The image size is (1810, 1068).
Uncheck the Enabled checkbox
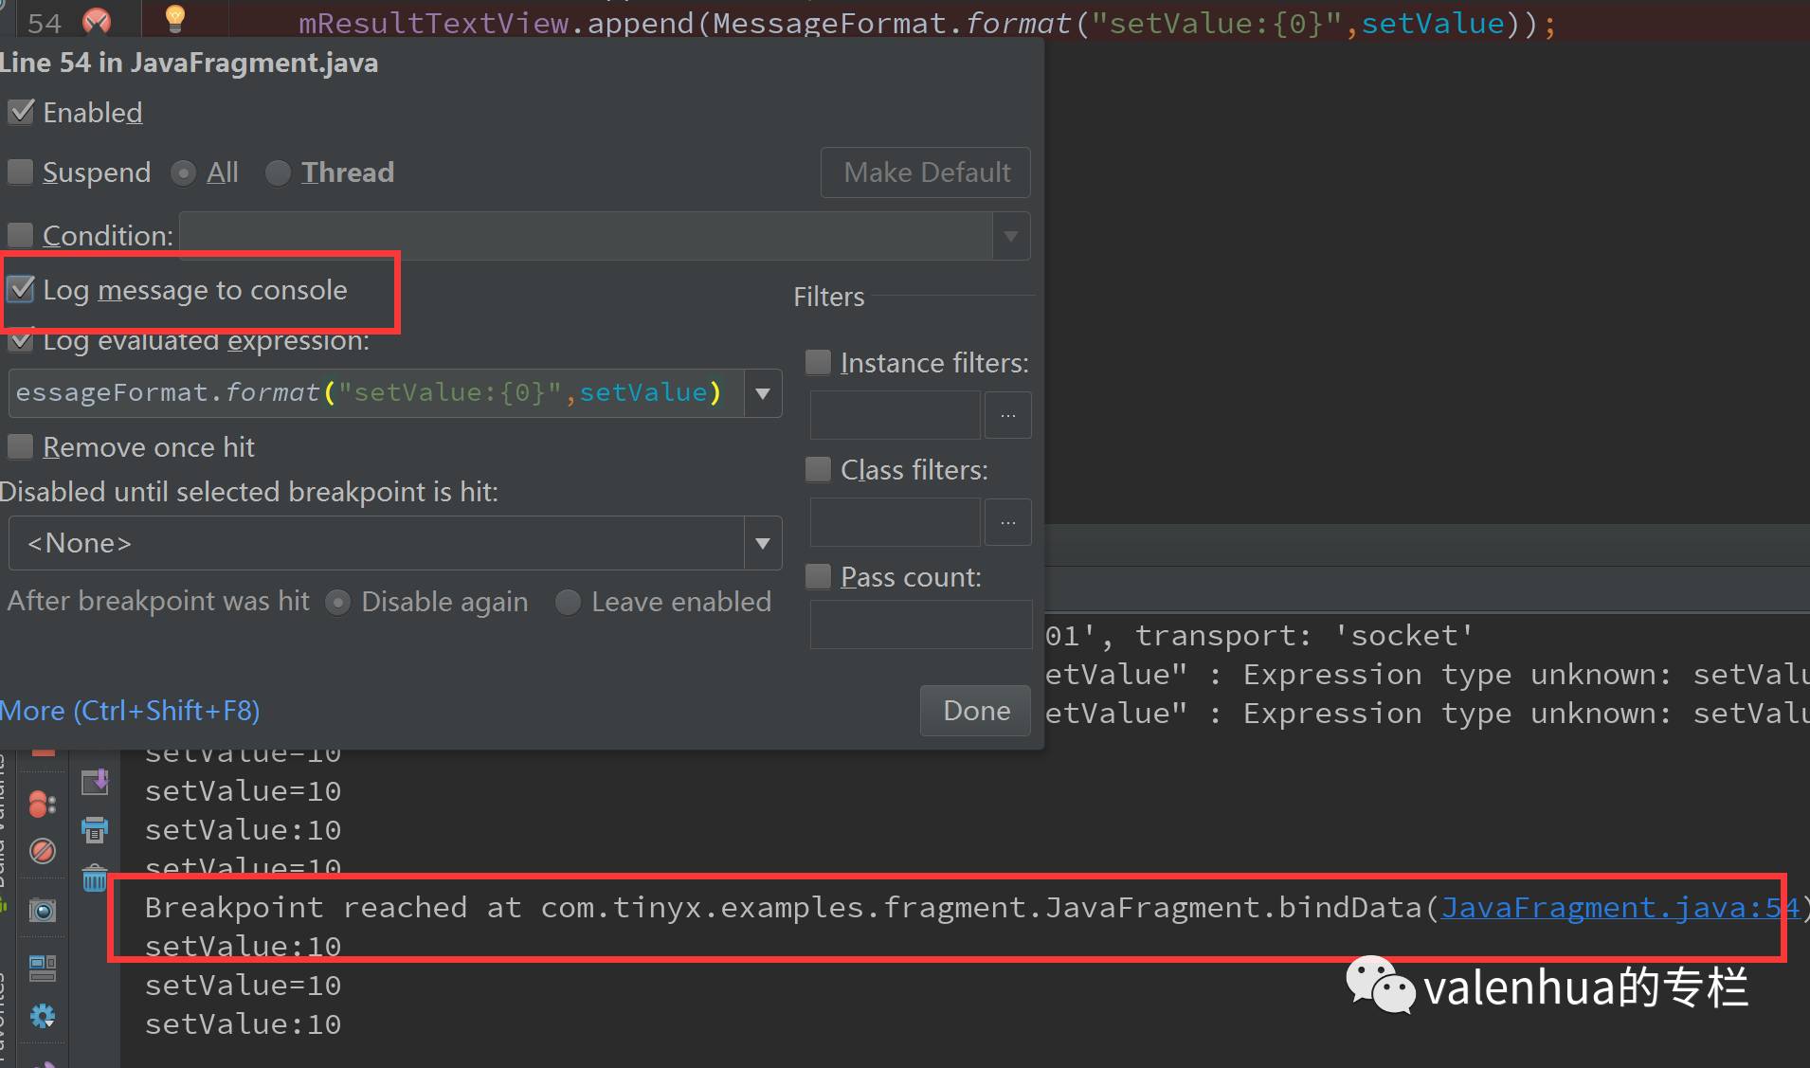click(21, 113)
